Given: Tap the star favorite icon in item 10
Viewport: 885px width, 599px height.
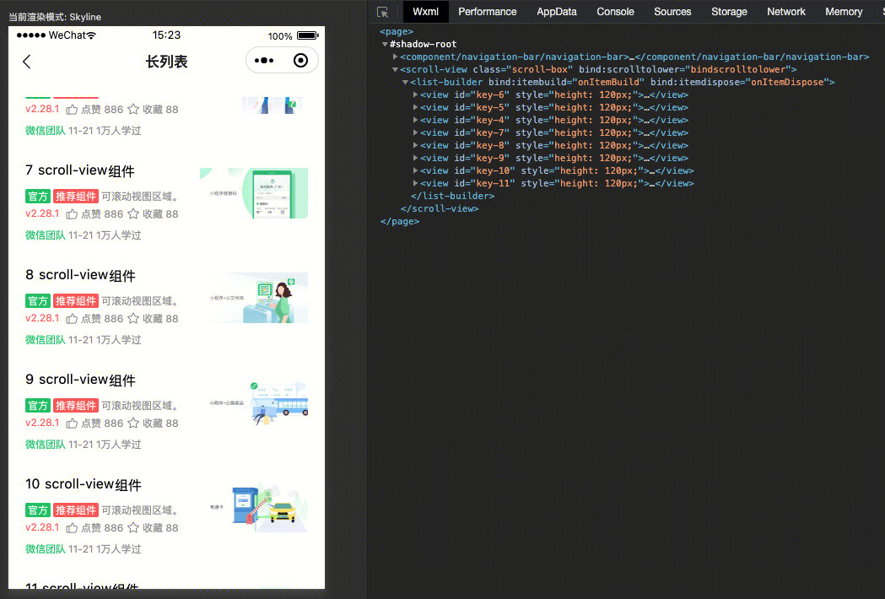Looking at the screenshot, I should point(133,527).
